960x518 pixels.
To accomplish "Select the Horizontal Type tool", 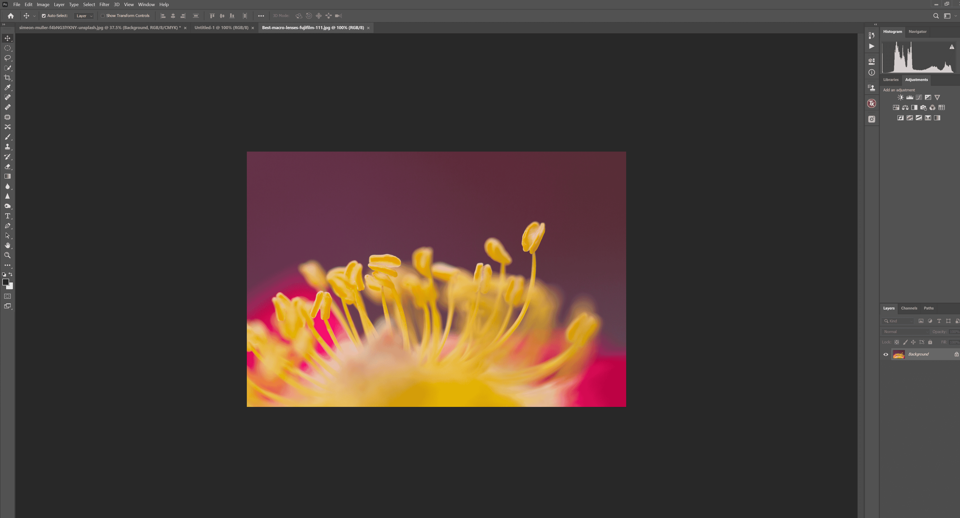I will (x=7, y=216).
